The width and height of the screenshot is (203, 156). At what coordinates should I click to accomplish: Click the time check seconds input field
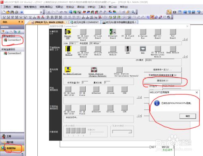[x=85, y=82]
